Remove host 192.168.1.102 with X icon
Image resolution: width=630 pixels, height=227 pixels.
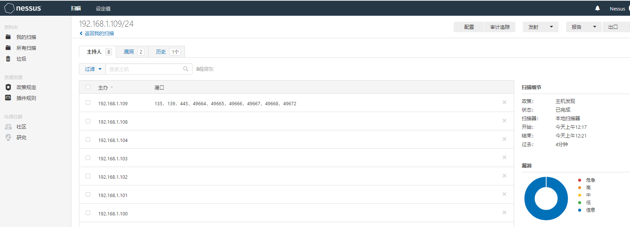[x=504, y=176]
